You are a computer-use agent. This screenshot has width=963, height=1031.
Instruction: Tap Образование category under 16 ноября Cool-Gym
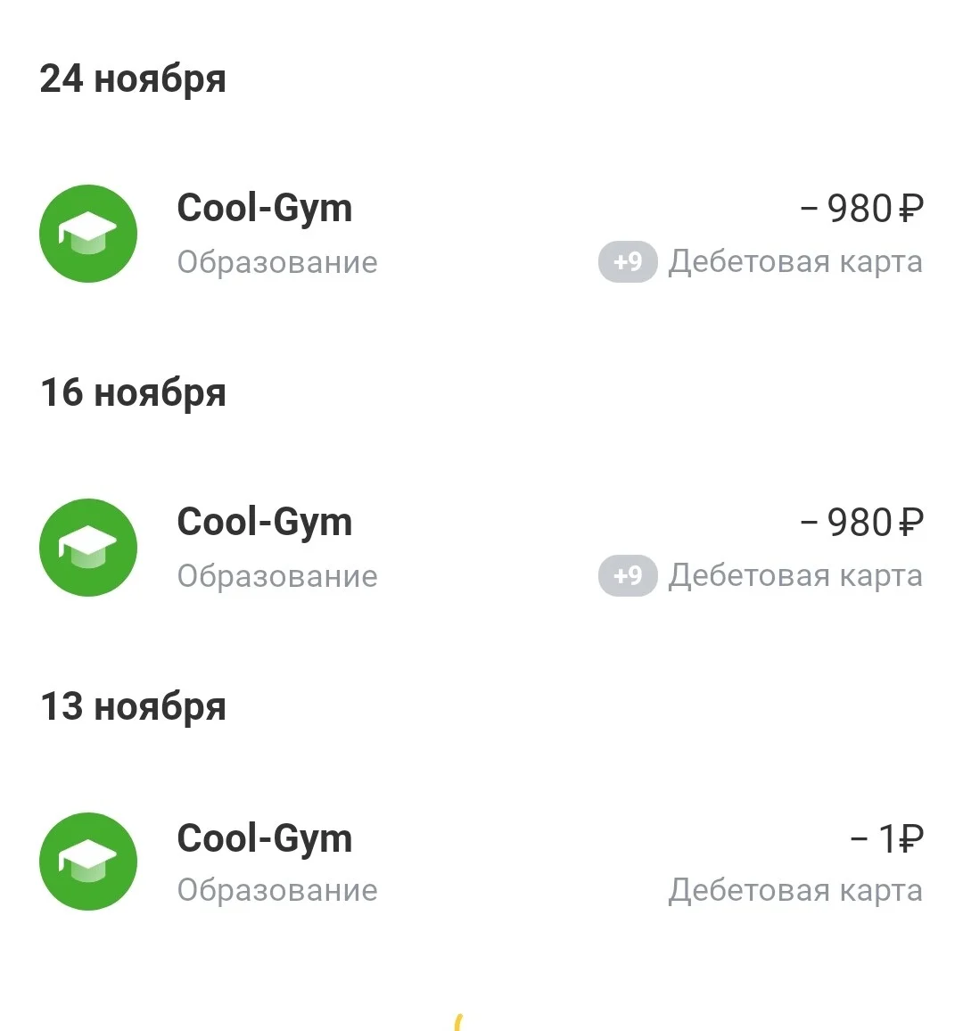[277, 576]
